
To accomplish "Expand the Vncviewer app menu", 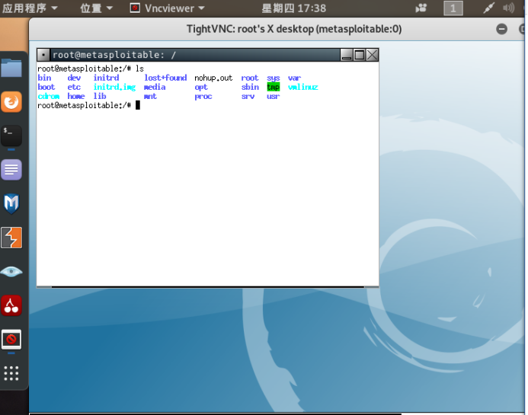I will tap(168, 8).
